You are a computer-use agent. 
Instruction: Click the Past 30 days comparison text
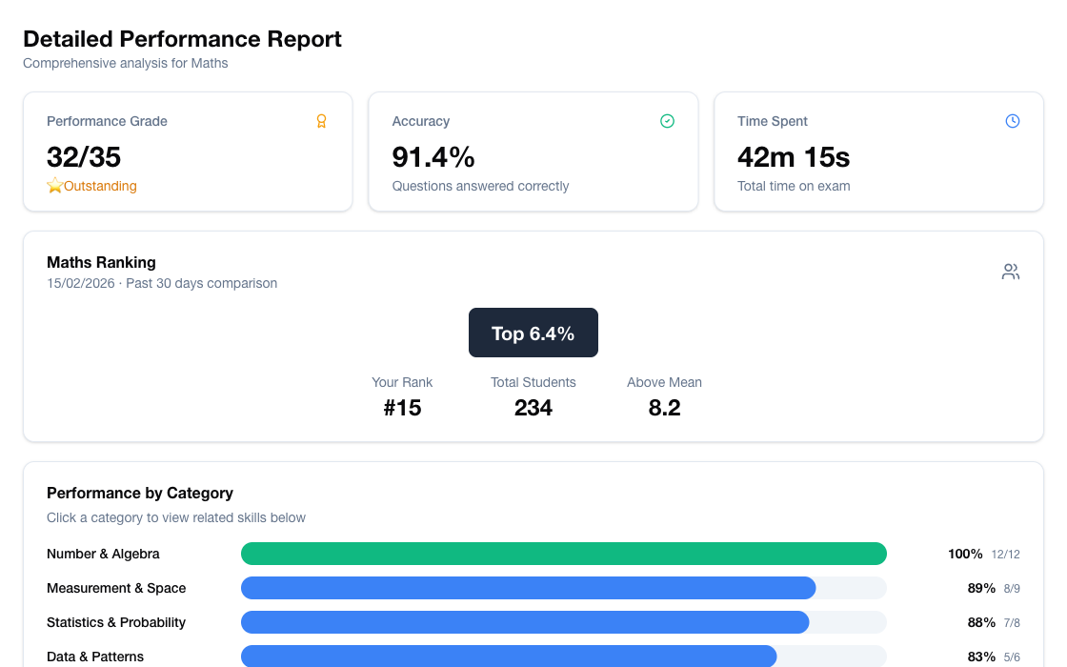(x=200, y=283)
